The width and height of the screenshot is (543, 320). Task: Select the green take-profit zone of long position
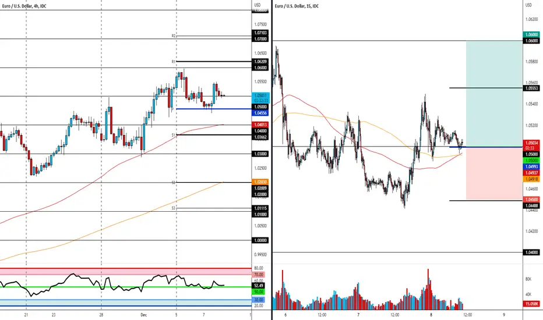pyautogui.click(x=494, y=94)
